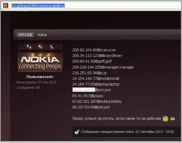Click the Прошу сильно не ругать sentence
Viewport: 182px width, 143px height.
click(x=117, y=118)
